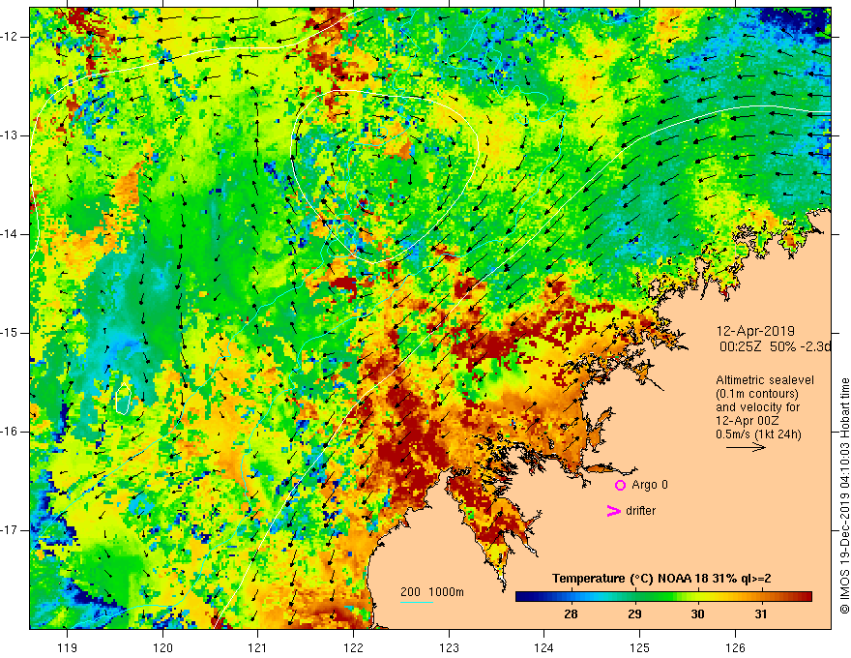Click latitude axis label '-17'
Screen dimensions: 851x658
coord(11,530)
